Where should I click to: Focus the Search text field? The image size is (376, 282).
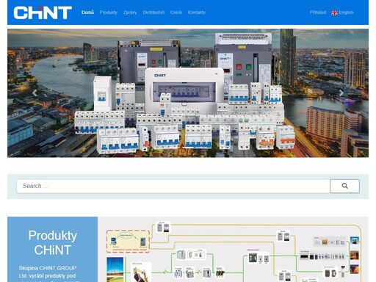(x=173, y=186)
